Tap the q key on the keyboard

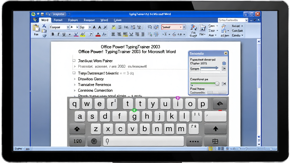(x=74, y=104)
